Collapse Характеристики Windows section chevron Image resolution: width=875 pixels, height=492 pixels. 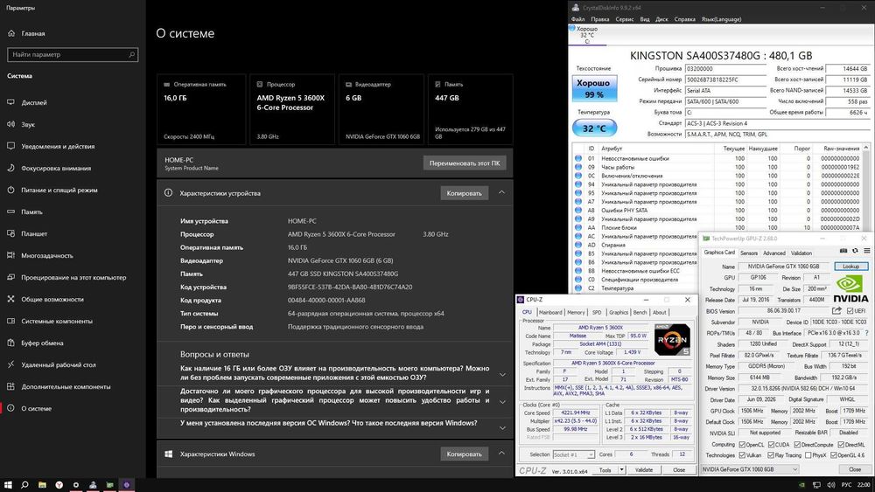(x=501, y=453)
